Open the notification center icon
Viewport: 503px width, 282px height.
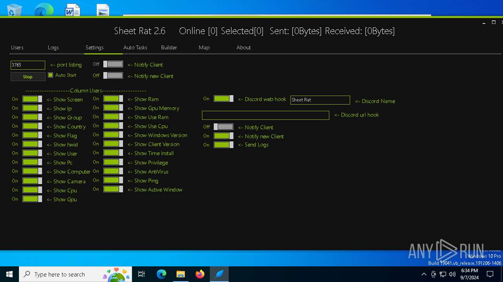[x=490, y=274]
